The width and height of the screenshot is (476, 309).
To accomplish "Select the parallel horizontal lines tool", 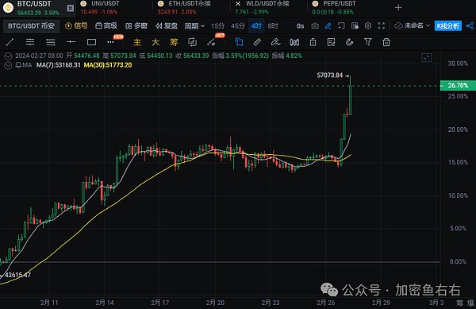I will (x=51, y=42).
